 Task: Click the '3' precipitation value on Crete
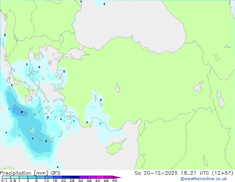click(x=46, y=141)
